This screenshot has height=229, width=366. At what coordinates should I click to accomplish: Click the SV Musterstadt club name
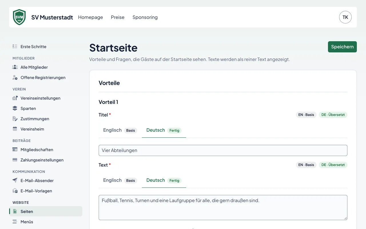pyautogui.click(x=52, y=17)
